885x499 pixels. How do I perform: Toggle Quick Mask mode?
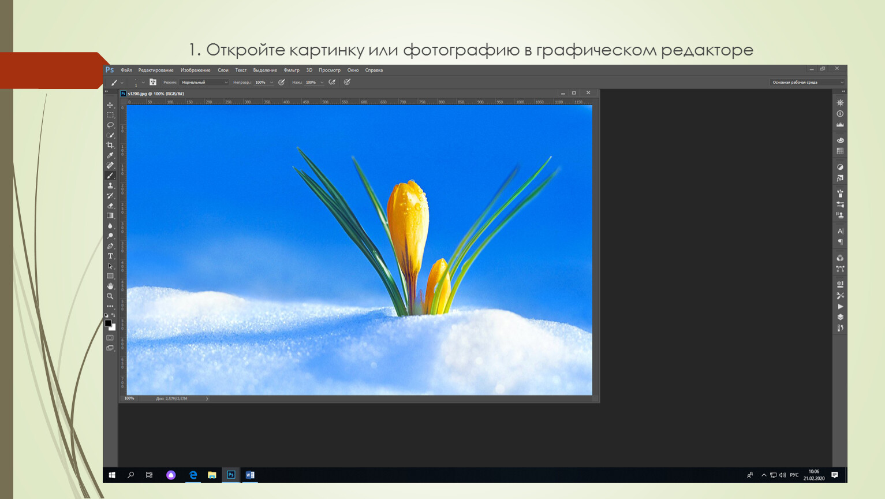coord(110,338)
